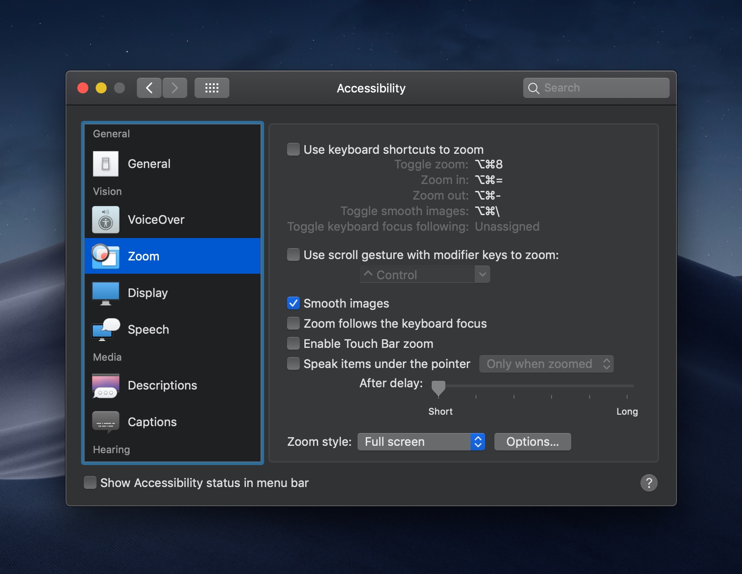Show all preferences with the grid icon
Screen dimensions: 742x574
[212, 88]
